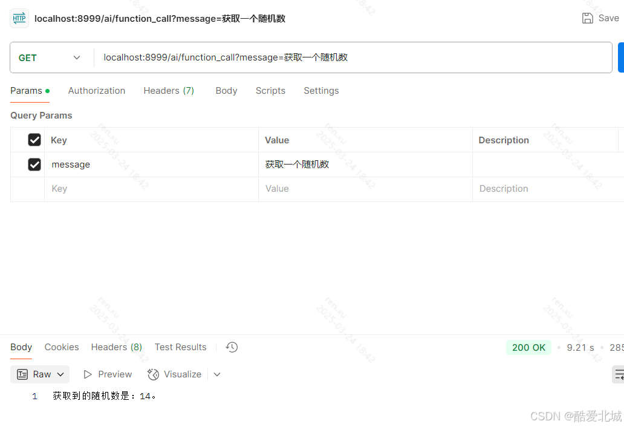The height and width of the screenshot is (427, 624).
Task: Click the HTTP request type icon
Action: click(19, 18)
